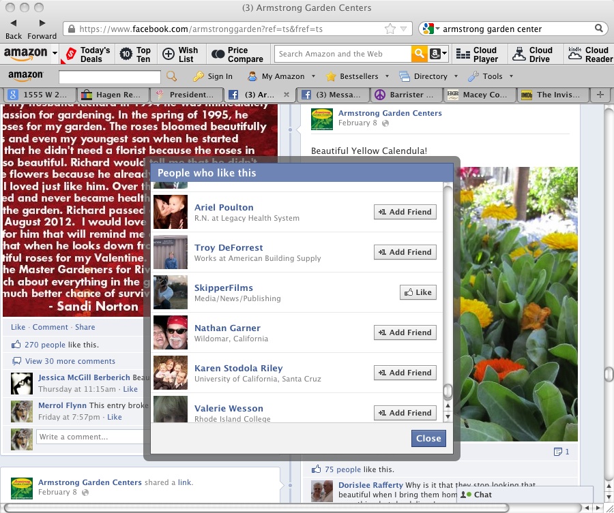Click magnifier in browser search box
614x513 pixels.
tap(599, 28)
